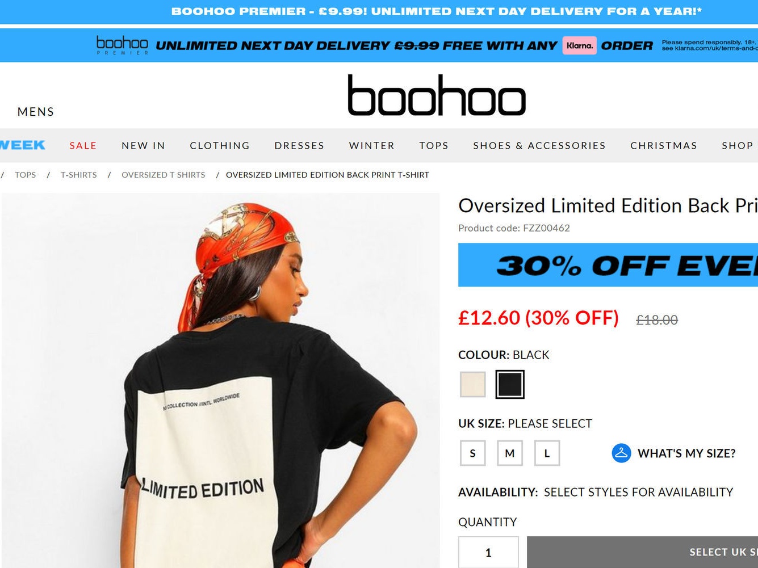Select size M
The height and width of the screenshot is (568, 758).
(510, 453)
